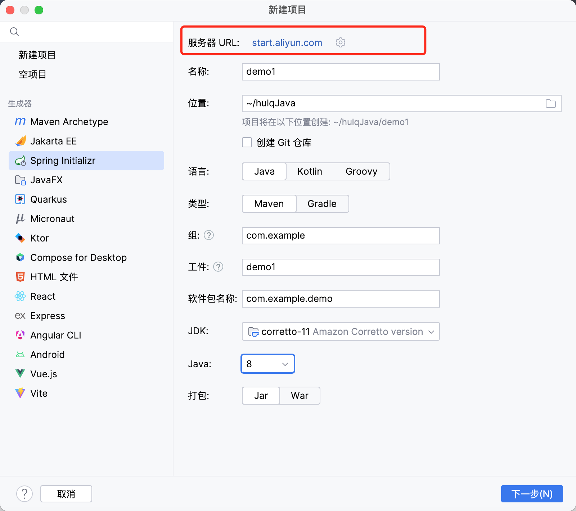This screenshot has height=511, width=576.
Task: Click the JDK corretto folder icon
Action: 253,332
